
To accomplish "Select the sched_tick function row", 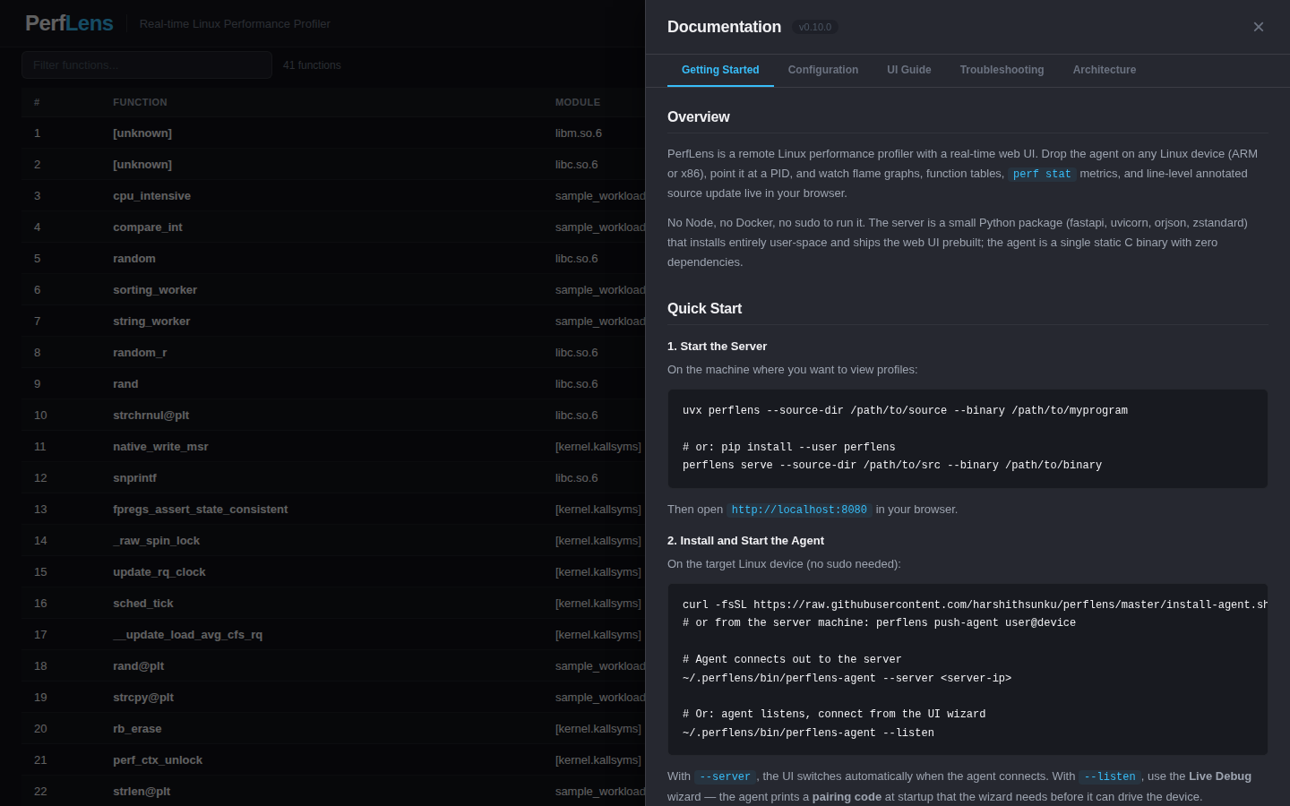I will tap(333, 604).
